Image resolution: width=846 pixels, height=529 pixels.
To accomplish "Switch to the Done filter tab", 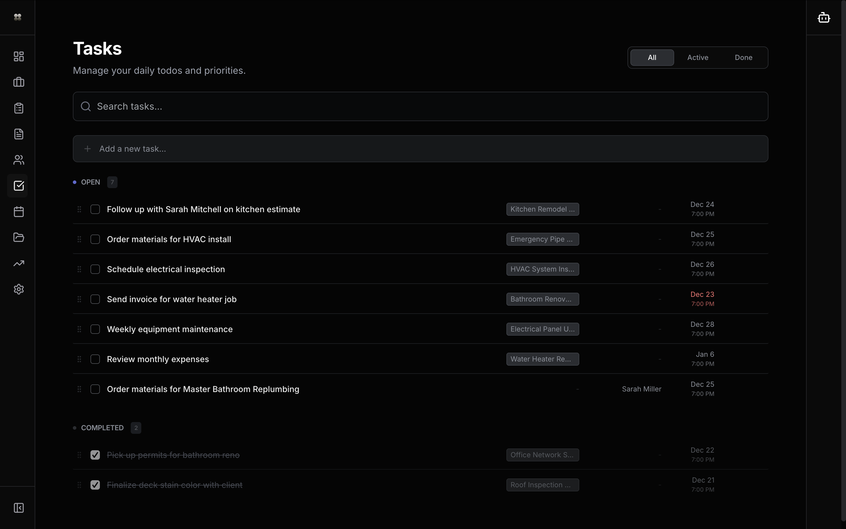I will point(743,58).
